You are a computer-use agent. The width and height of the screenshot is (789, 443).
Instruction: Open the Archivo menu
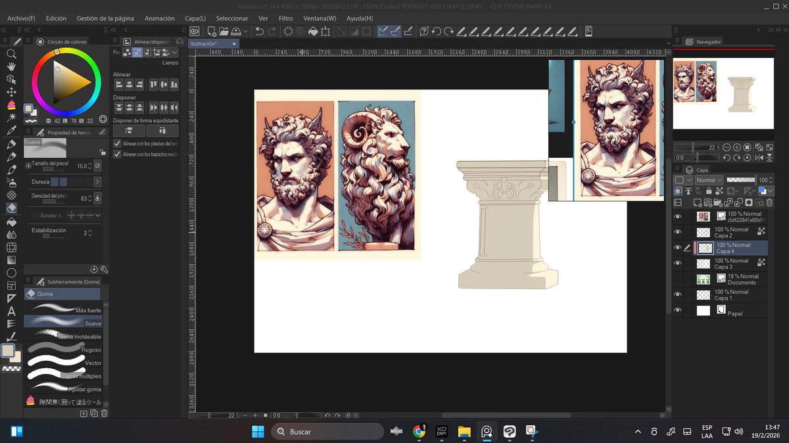coord(21,18)
